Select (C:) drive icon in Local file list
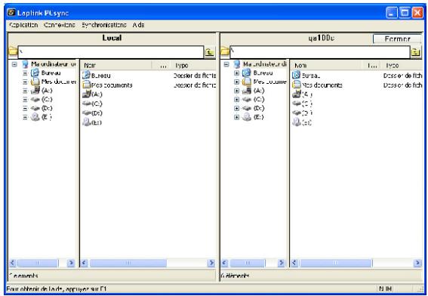 click(86, 103)
